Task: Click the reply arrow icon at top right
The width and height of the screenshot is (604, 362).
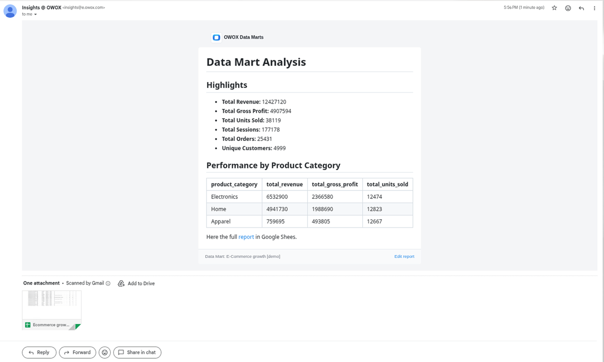Action: coord(581,8)
